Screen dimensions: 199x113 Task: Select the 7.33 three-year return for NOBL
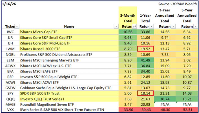click(165, 55)
